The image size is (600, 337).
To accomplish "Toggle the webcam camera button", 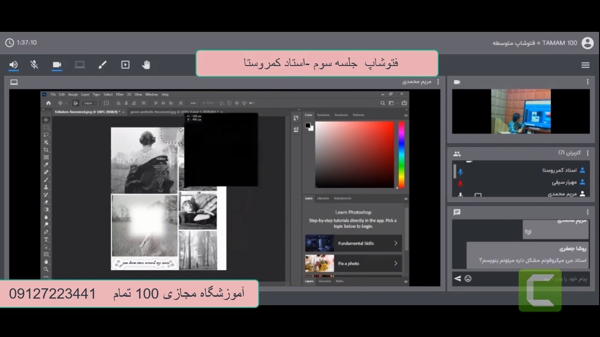I will (57, 65).
